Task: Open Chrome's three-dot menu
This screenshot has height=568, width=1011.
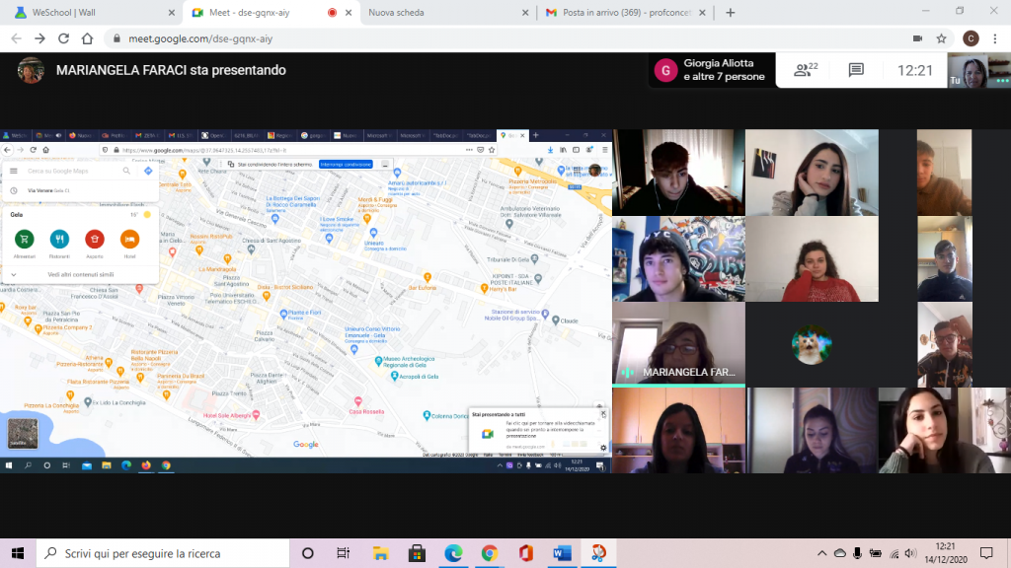Action: pyautogui.click(x=995, y=38)
